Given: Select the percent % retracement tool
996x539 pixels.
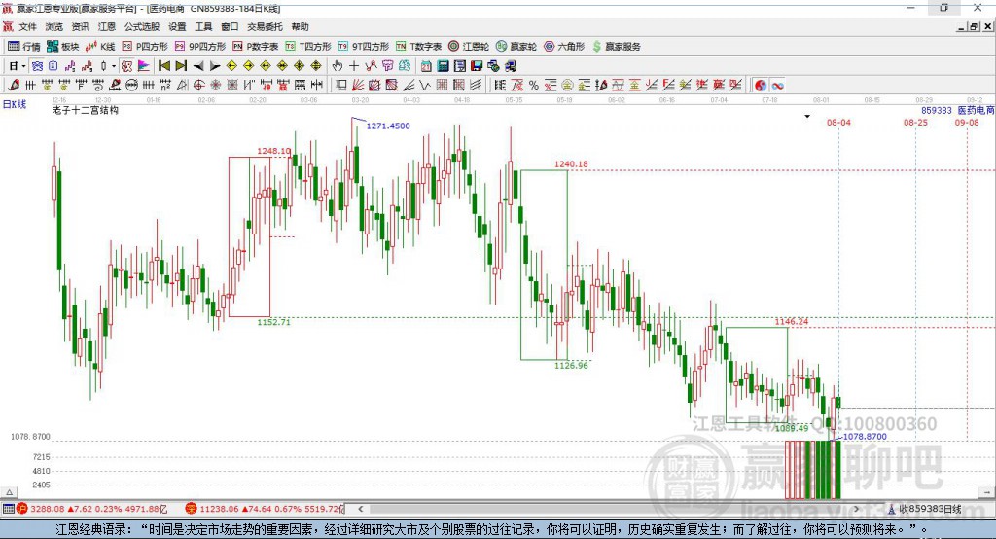Looking at the screenshot, I should [534, 86].
